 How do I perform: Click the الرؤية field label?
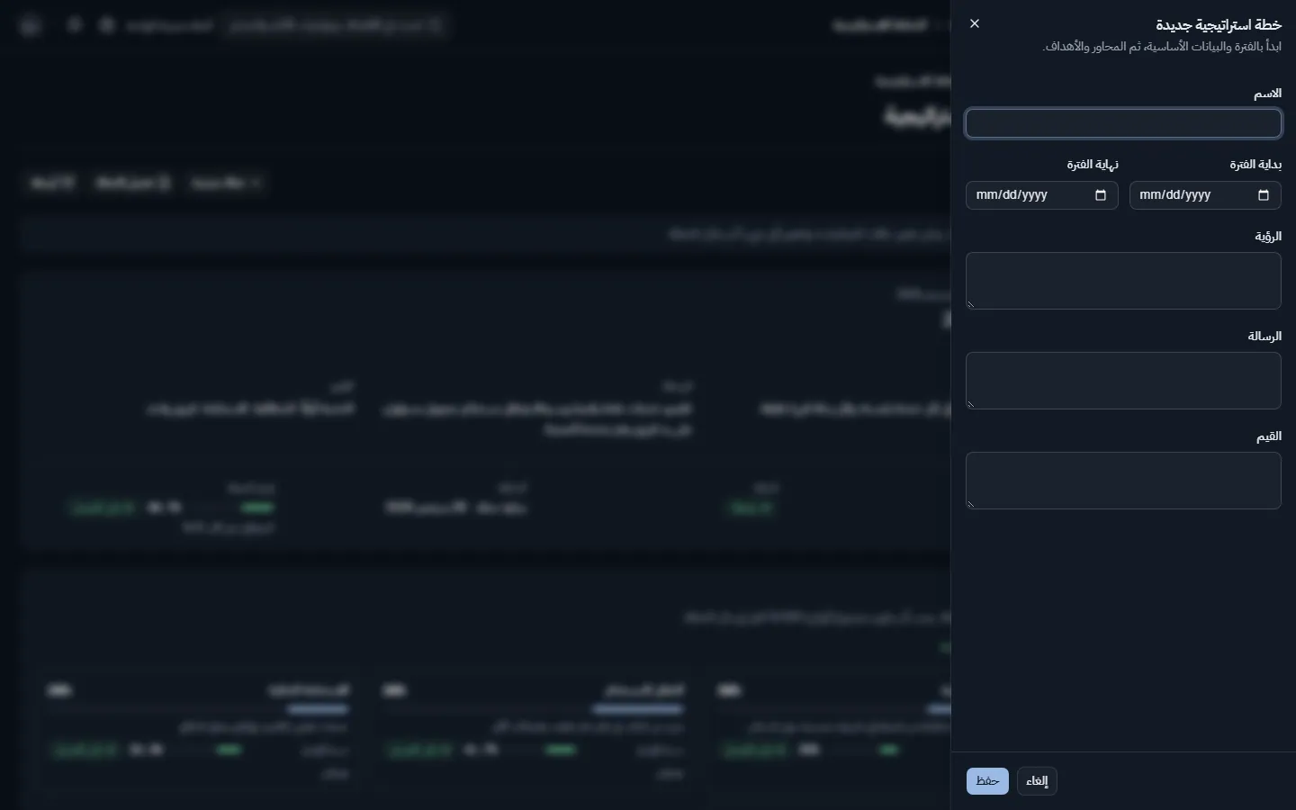(1268, 237)
